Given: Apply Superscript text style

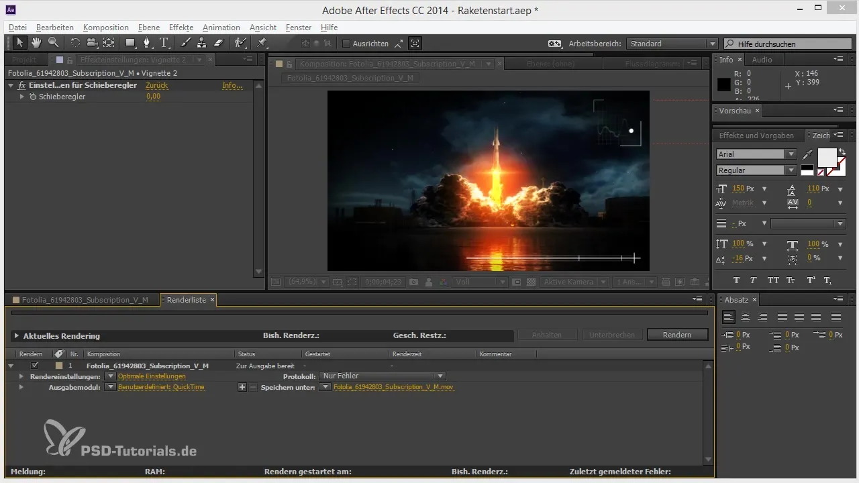Looking at the screenshot, I should (811, 280).
